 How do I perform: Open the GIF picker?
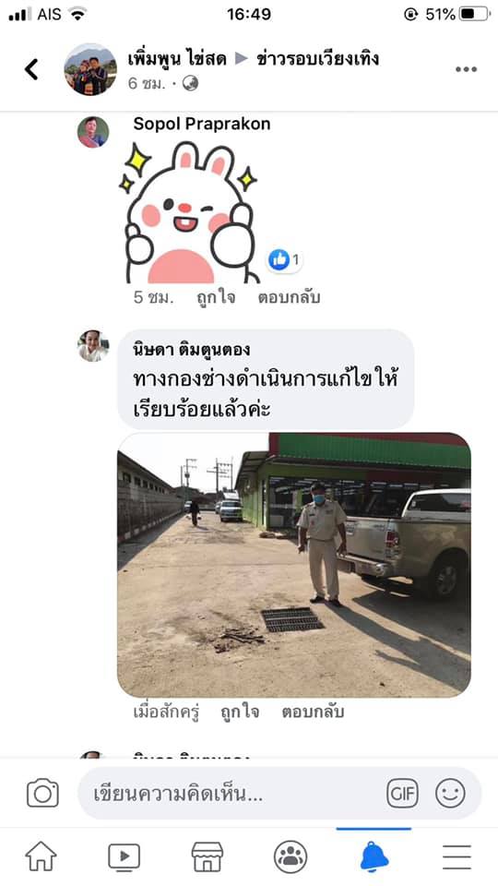[403, 793]
